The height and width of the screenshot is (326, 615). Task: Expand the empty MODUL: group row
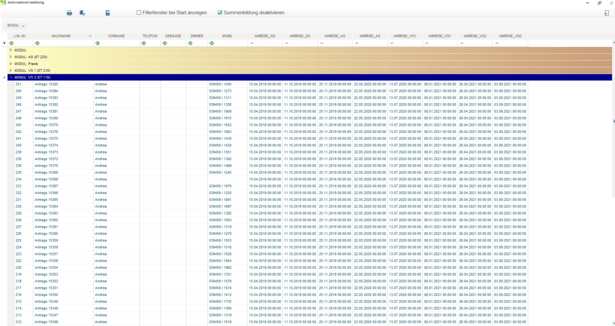(11, 50)
